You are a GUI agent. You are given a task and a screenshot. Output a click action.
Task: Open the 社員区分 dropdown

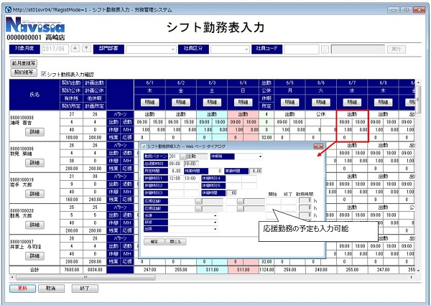[230, 50]
